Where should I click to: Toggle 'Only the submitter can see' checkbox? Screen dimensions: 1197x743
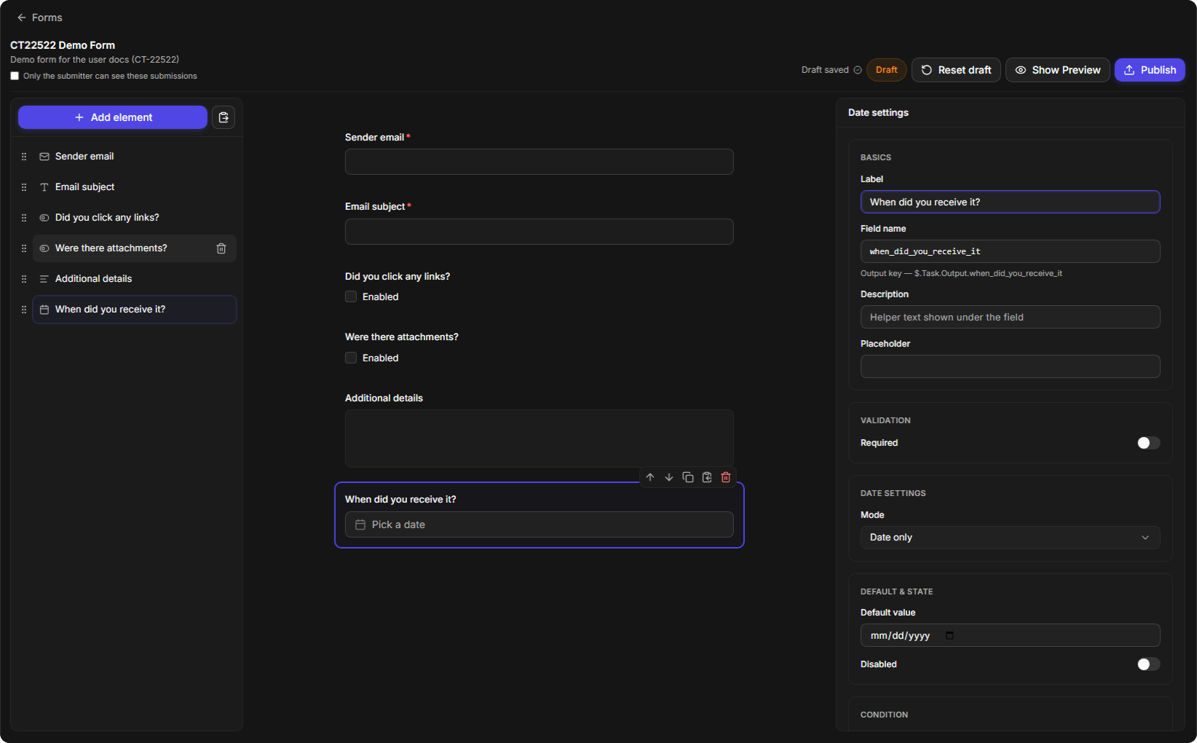coord(15,76)
